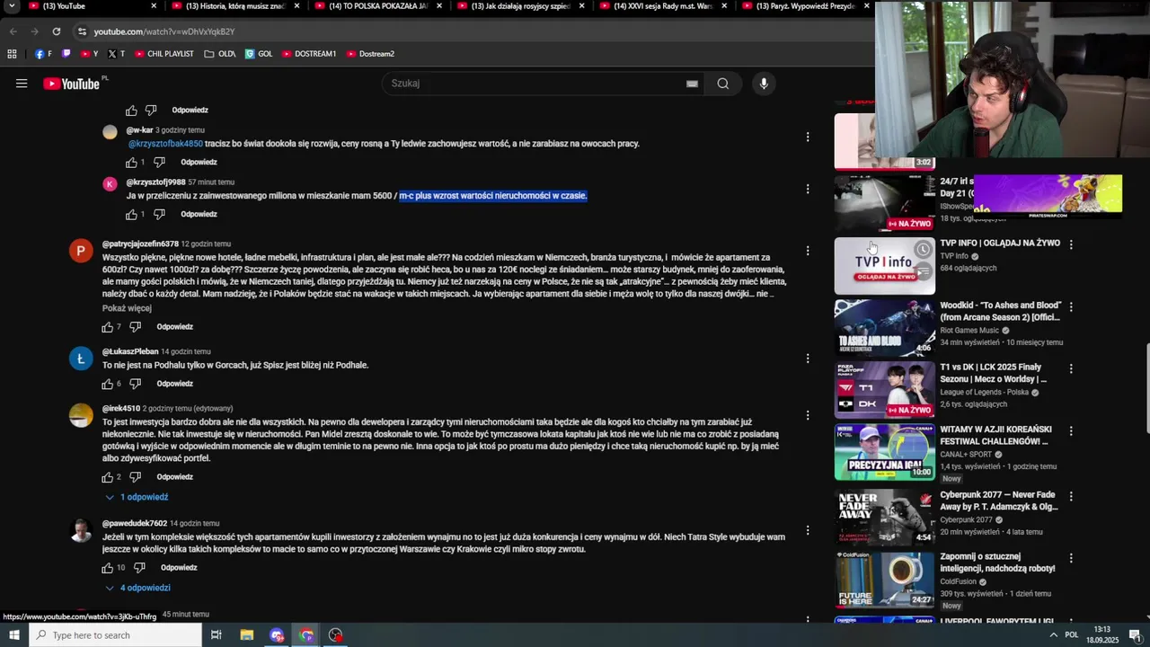The width and height of the screenshot is (1150, 647).
Task: Go to the YouTube home logo
Action: point(71,84)
